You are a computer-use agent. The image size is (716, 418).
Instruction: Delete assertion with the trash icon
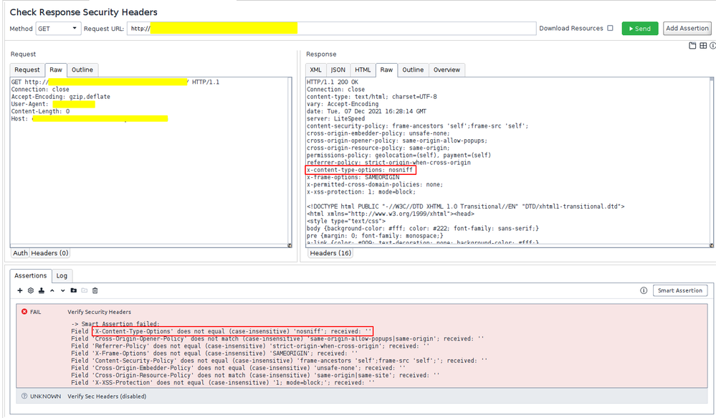tap(95, 290)
